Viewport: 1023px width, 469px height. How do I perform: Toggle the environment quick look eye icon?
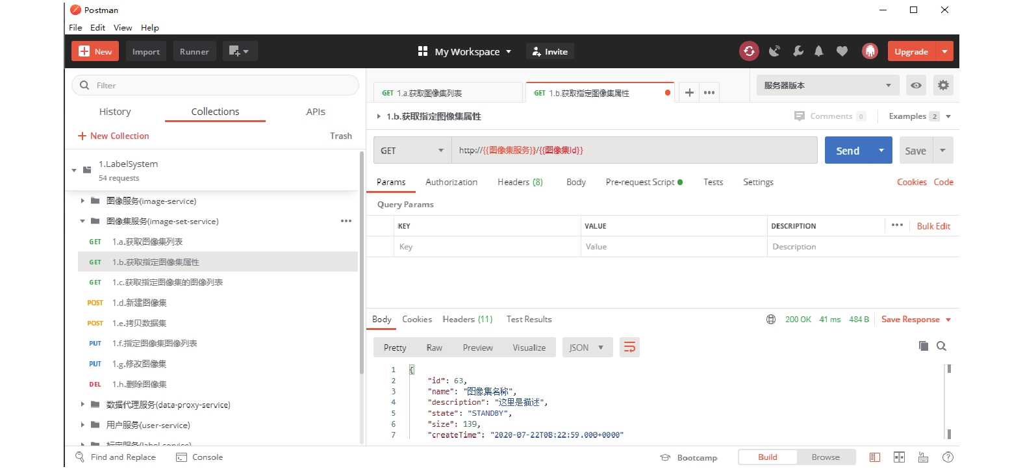tap(916, 85)
